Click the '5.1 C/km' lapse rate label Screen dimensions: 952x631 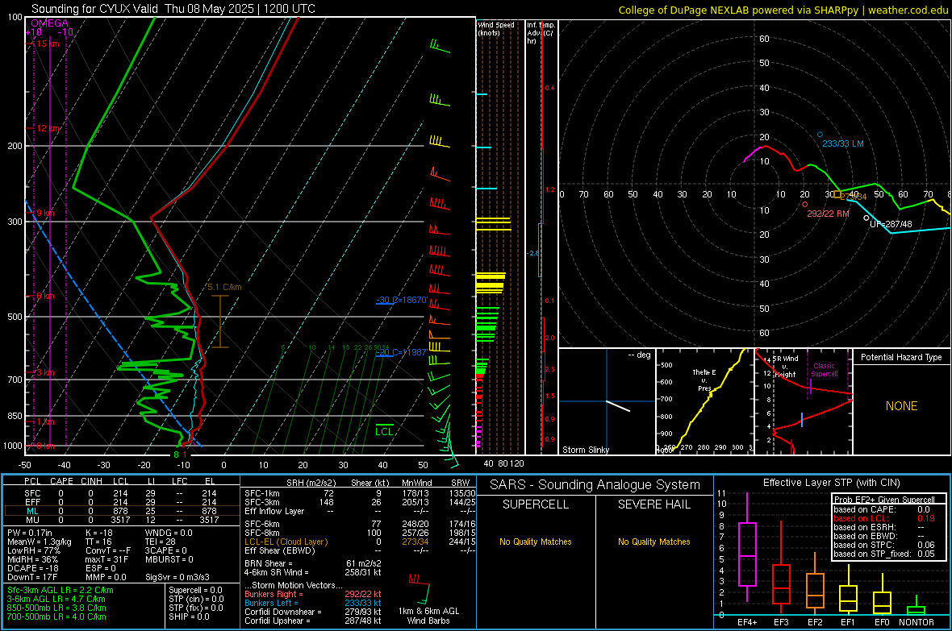pos(224,287)
